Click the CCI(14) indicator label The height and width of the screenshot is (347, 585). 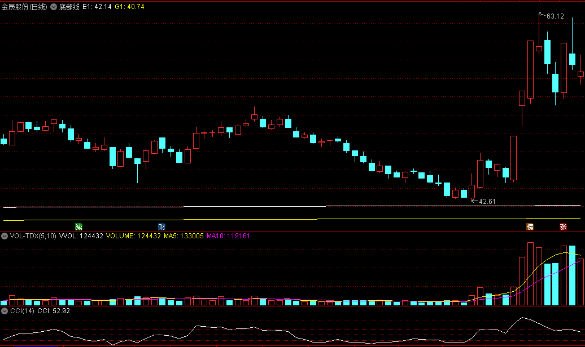22,311
